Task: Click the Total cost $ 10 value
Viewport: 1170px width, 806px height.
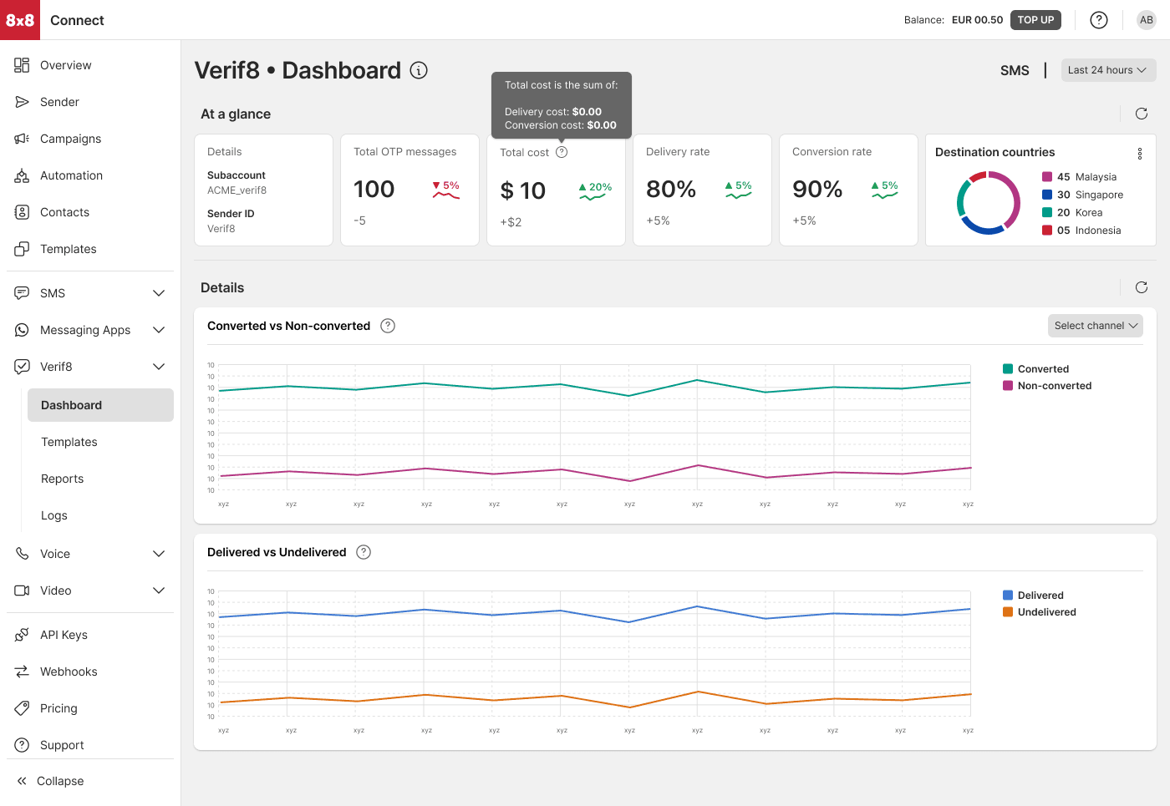Action: pos(523,191)
